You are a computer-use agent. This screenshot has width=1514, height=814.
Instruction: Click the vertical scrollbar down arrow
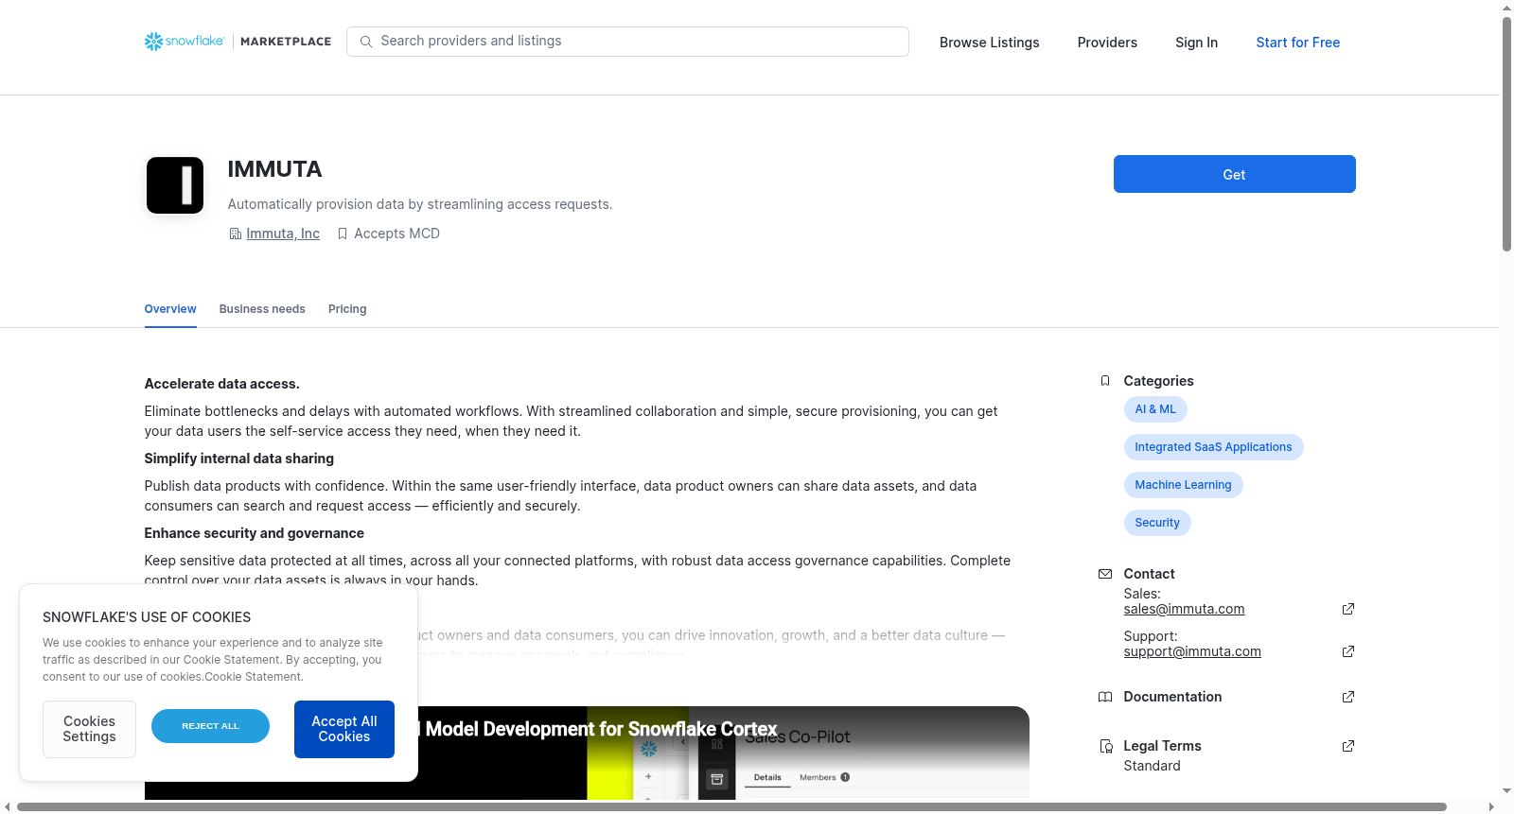point(1507,791)
